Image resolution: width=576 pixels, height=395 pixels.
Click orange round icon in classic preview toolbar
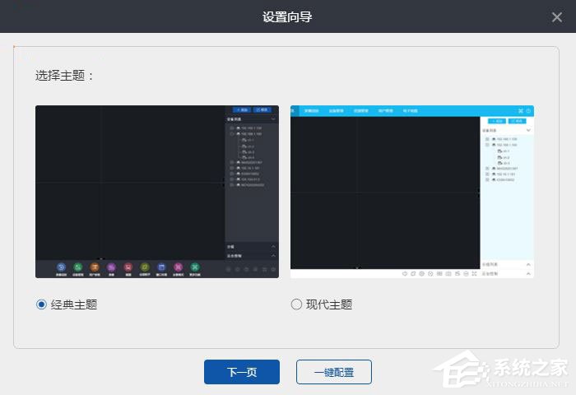click(x=95, y=267)
